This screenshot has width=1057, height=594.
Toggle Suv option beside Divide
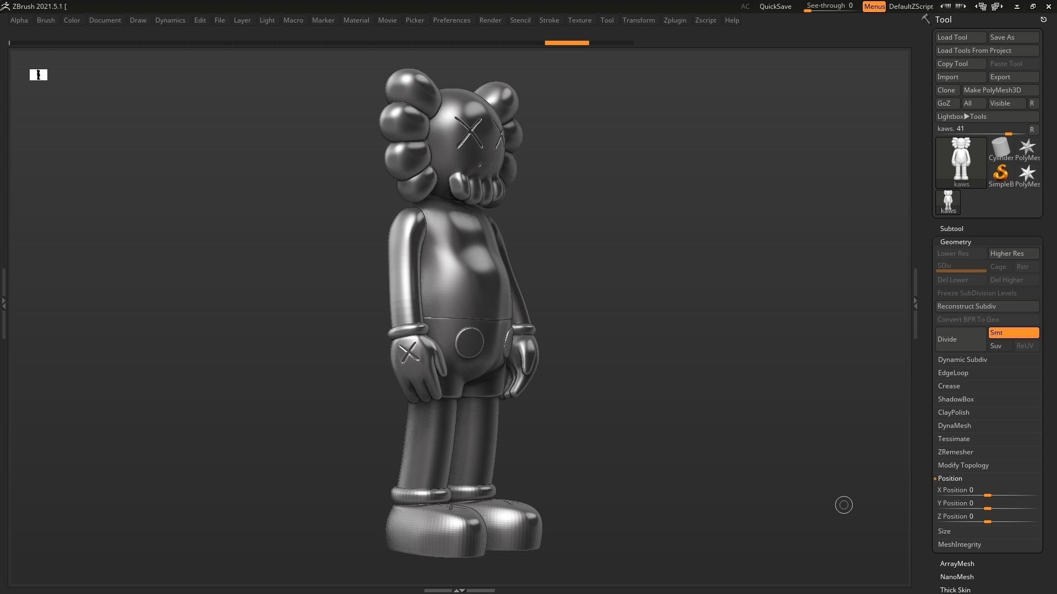pos(1000,346)
